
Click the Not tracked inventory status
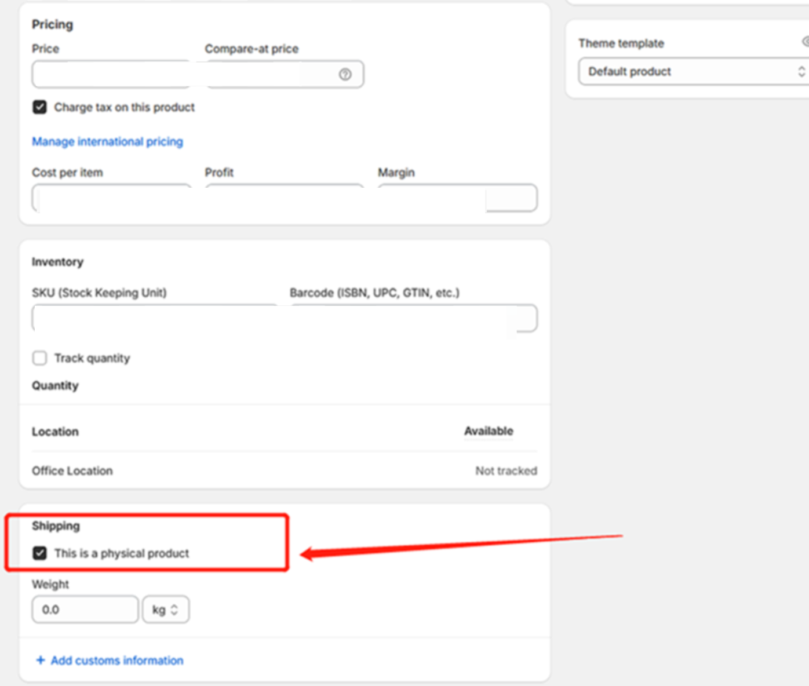506,470
